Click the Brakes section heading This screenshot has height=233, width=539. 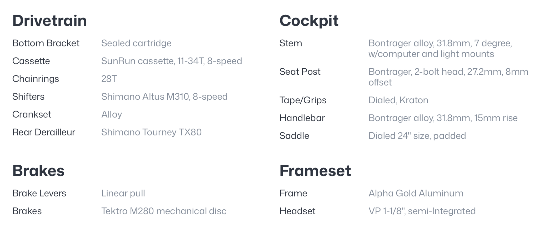(38, 171)
